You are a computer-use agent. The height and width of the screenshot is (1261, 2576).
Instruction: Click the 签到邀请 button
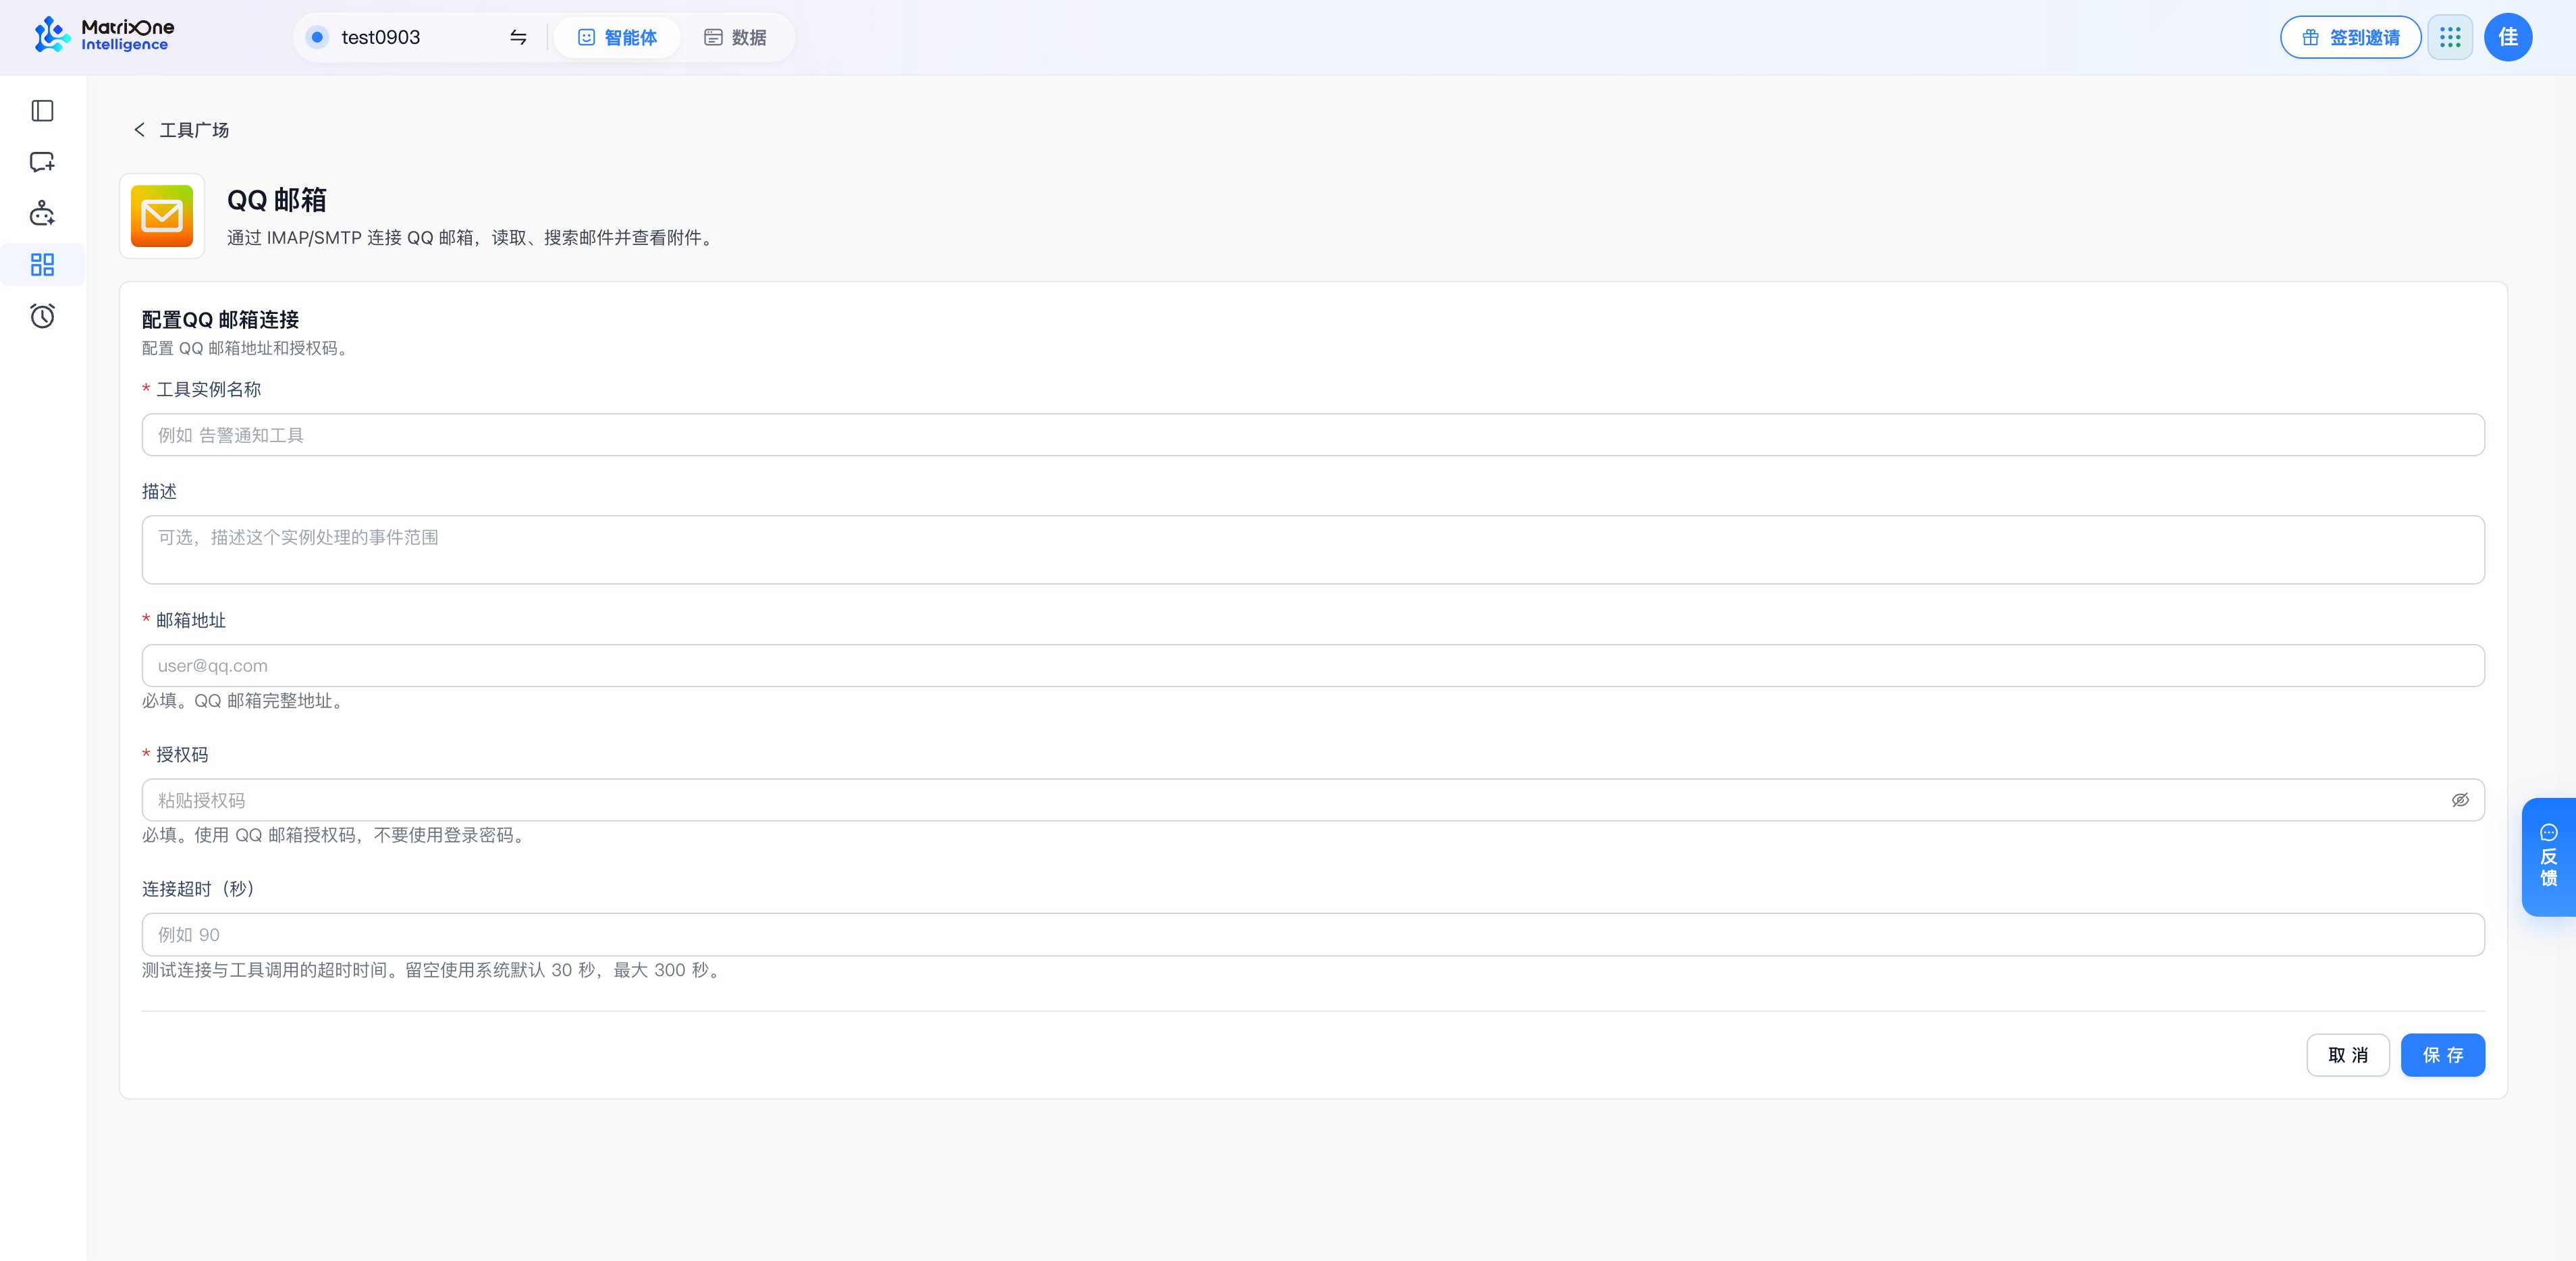pos(2350,37)
